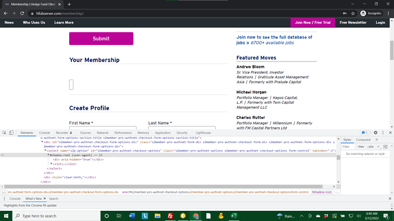This screenshot has width=394, height=221.
Task: Open the Who Uses Us menu item
Action: [34, 23]
